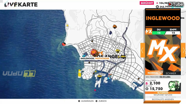The image size is (186, 104).
Task: Click the yellow triangle marker on the northwest coast
Action: [67, 25]
